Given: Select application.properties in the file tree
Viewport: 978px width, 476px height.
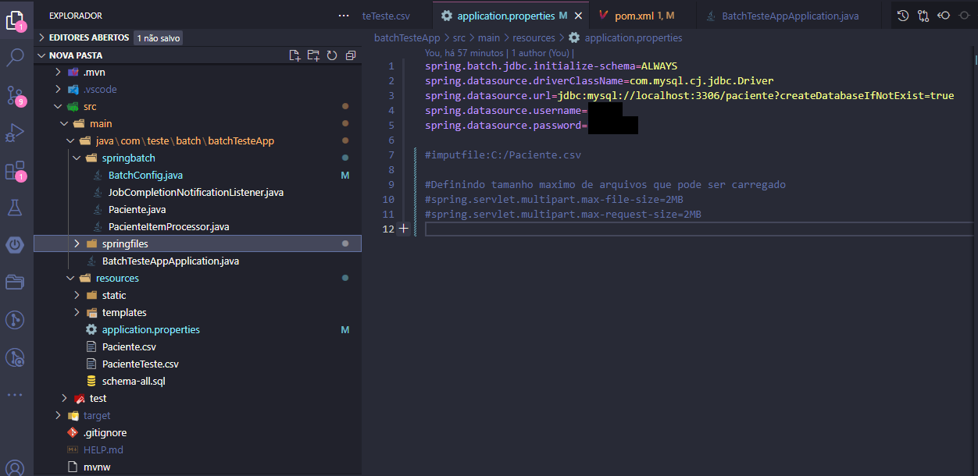Looking at the screenshot, I should (x=151, y=329).
